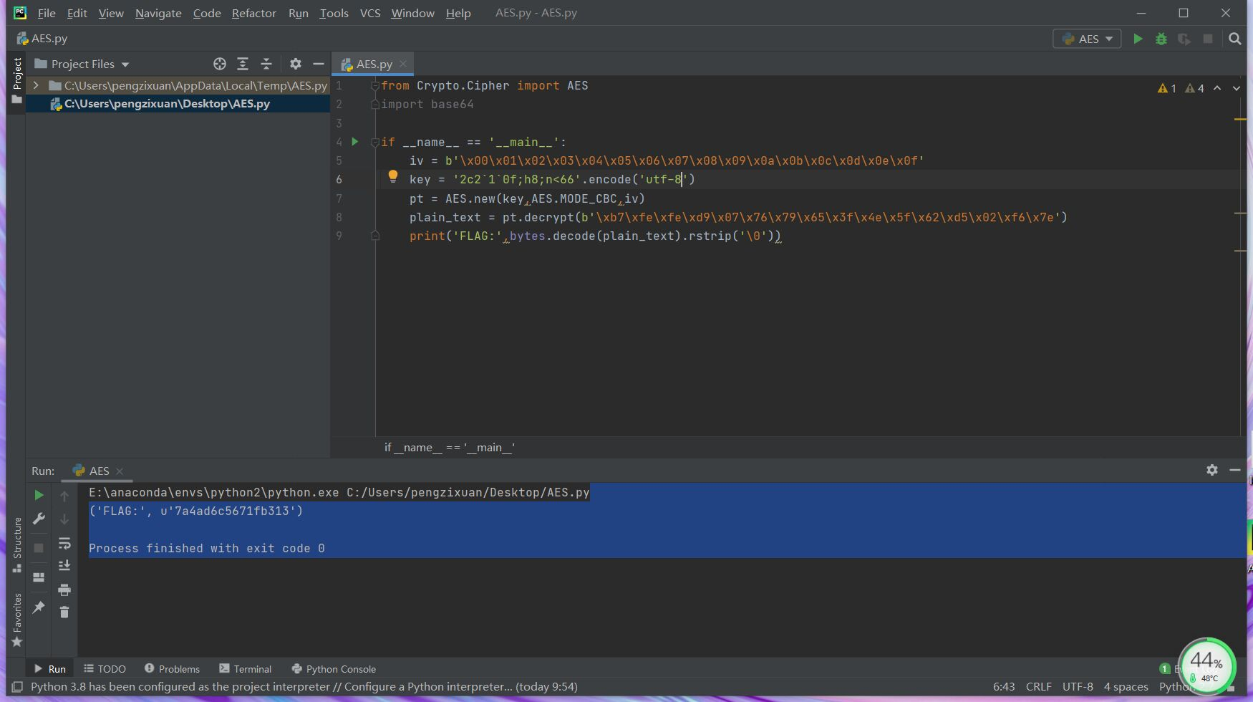1253x702 pixels.
Task: Stop process in Run panel
Action: pos(39,547)
